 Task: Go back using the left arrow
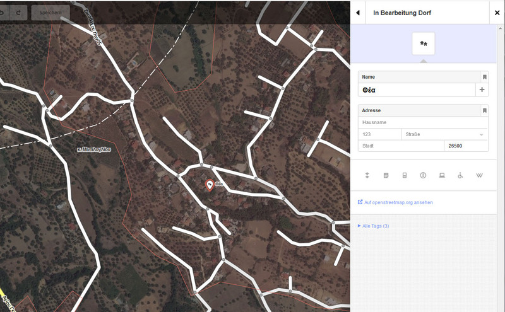point(358,13)
